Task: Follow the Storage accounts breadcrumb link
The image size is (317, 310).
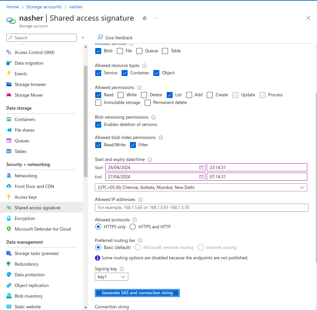Action: pos(44,7)
